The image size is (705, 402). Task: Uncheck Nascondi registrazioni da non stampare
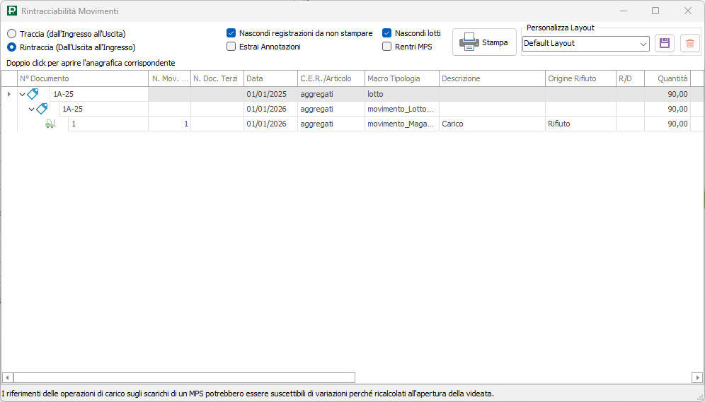[231, 33]
